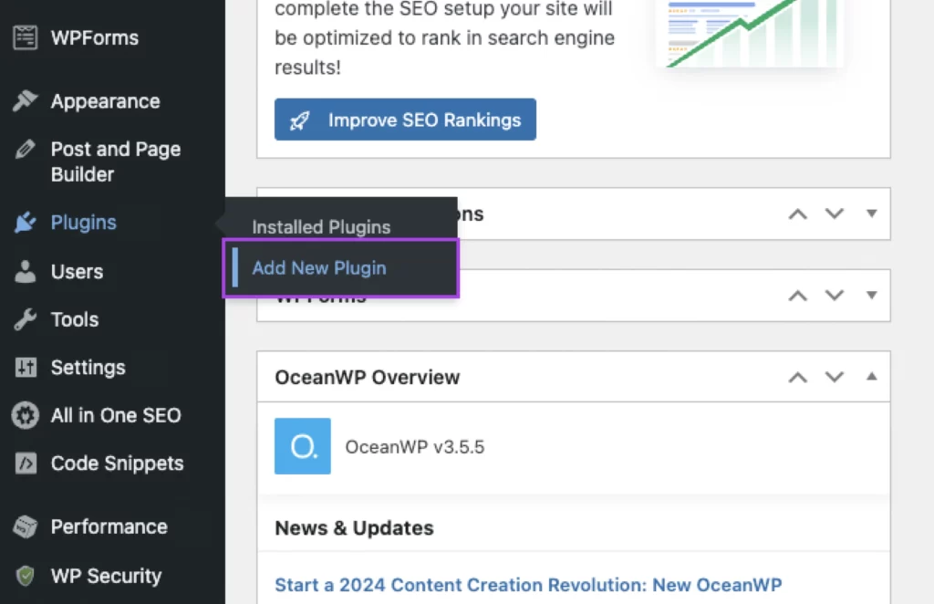The width and height of the screenshot is (934, 604).
Task: Click the Improve SEO Rankings button
Action: (405, 120)
